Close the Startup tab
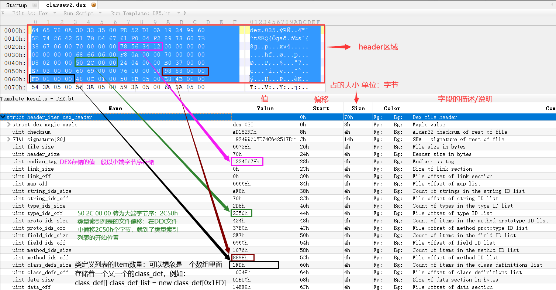This screenshot has width=556, height=290. [x=34, y=5]
